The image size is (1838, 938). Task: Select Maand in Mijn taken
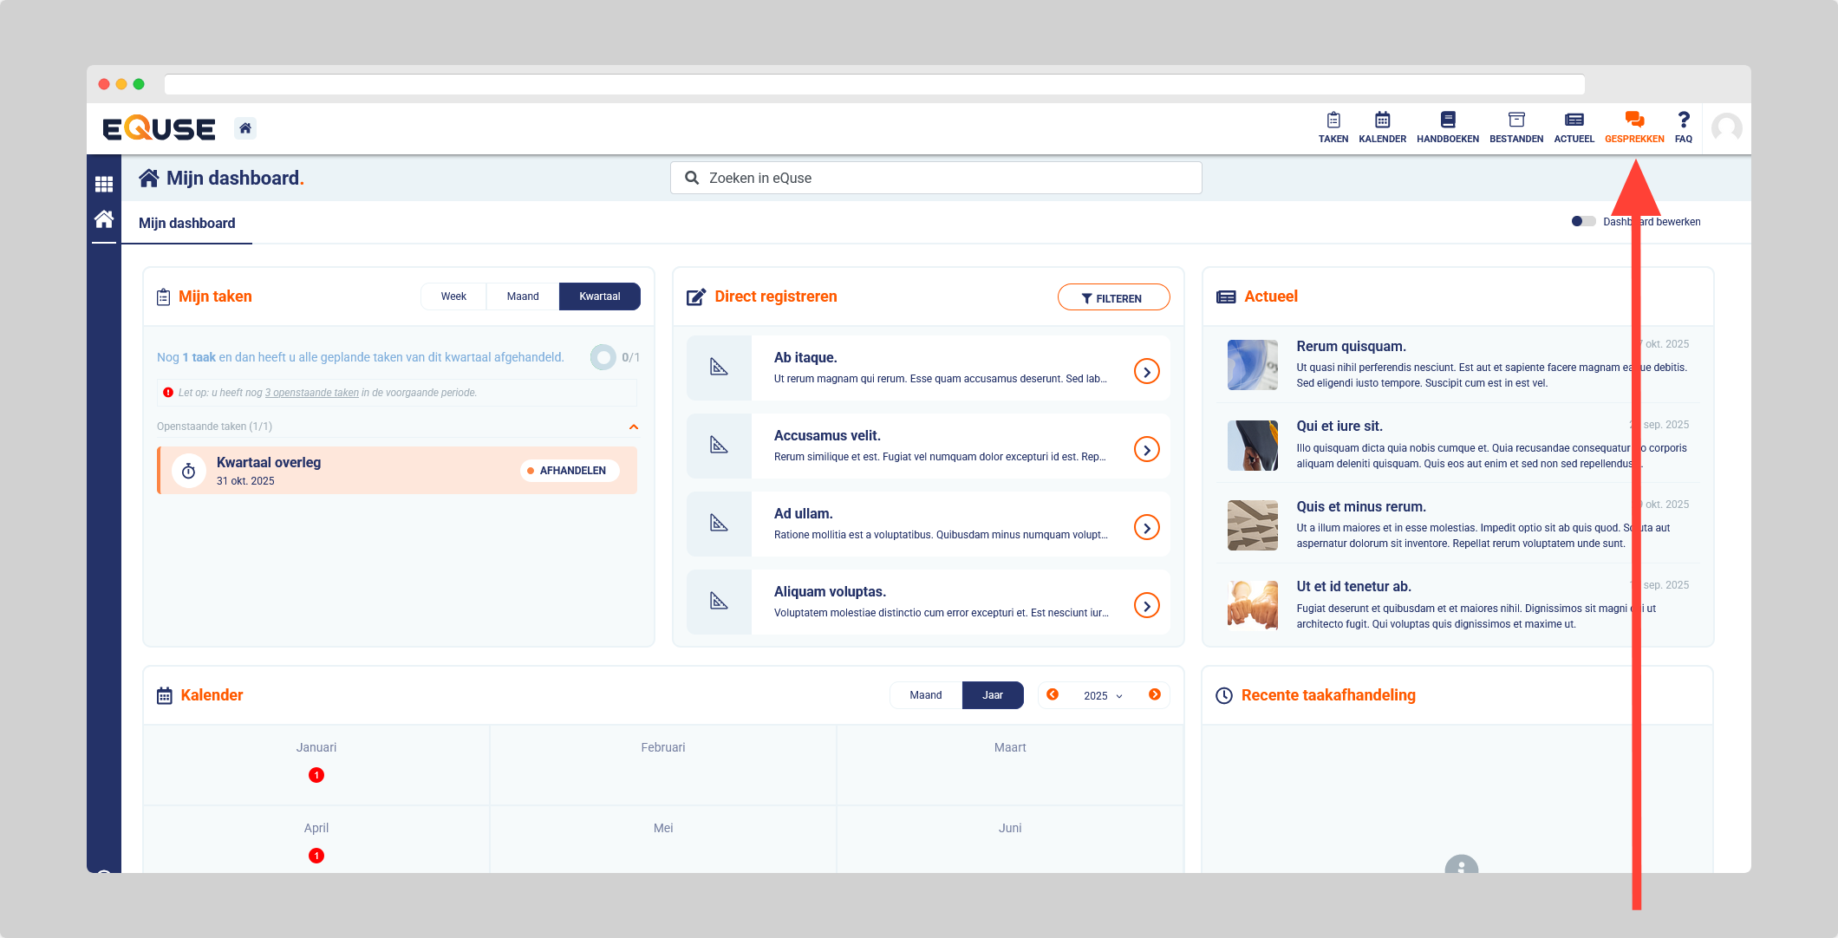click(523, 296)
